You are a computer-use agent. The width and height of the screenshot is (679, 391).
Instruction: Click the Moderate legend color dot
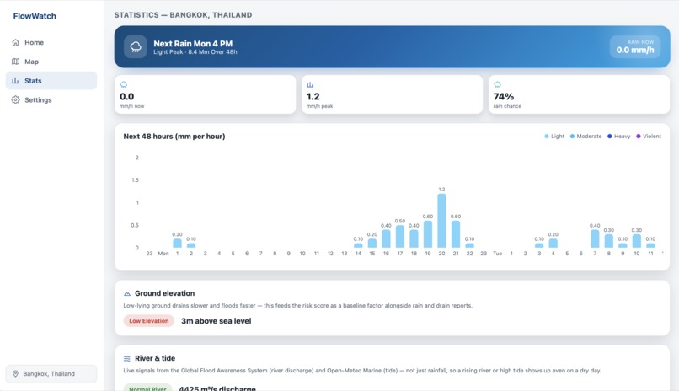point(572,136)
